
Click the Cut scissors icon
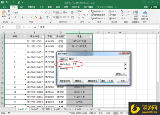[x=9, y=11]
